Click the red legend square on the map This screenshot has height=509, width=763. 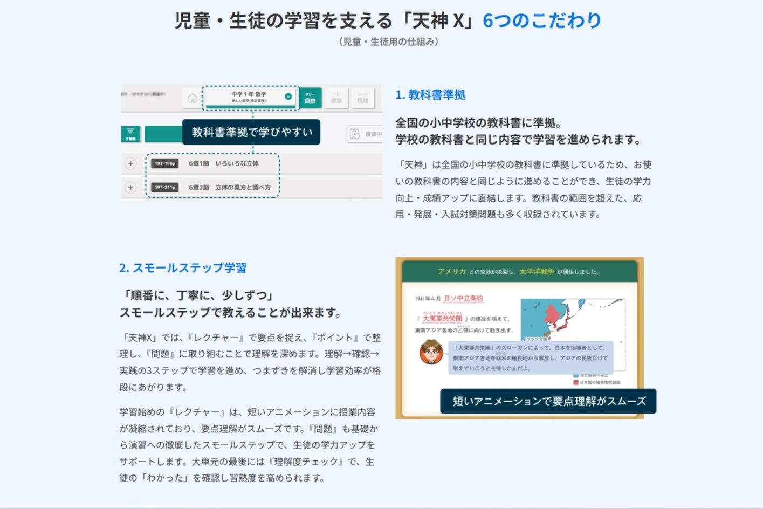click(576, 382)
